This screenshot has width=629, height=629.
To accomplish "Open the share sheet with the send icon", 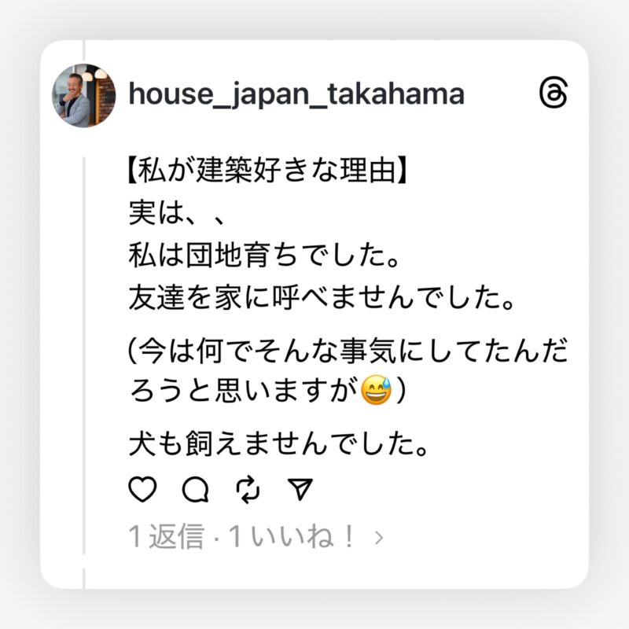I will tap(301, 491).
